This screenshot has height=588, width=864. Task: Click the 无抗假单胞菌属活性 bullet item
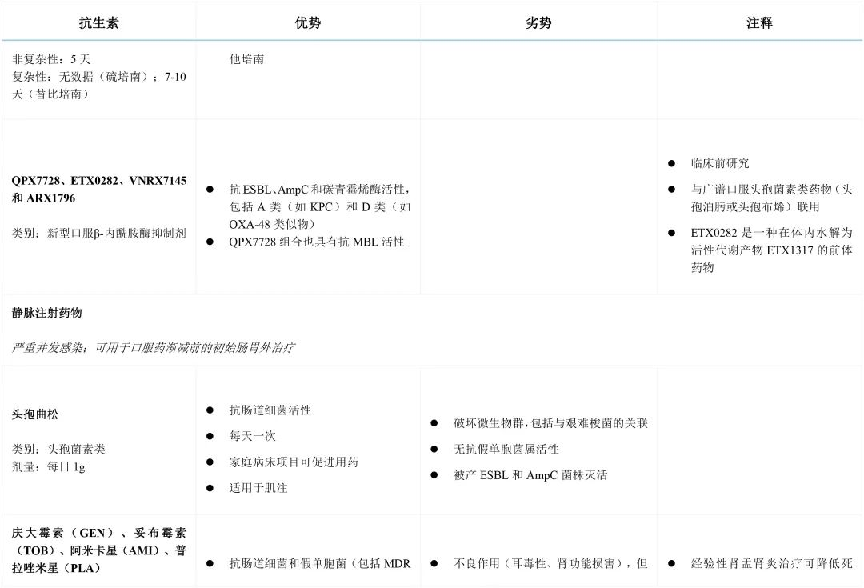pos(506,449)
